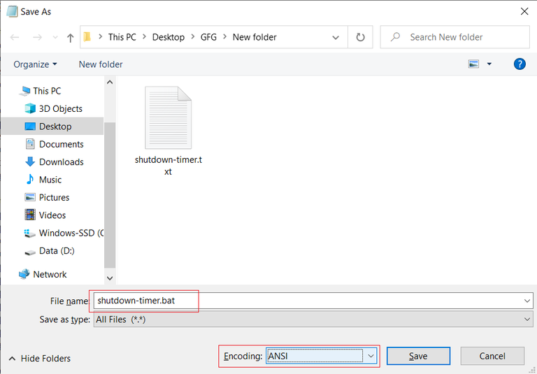Viewport: 537px width, 374px height.
Task: Open 3D Objects in navigation pane
Action: [x=61, y=108]
